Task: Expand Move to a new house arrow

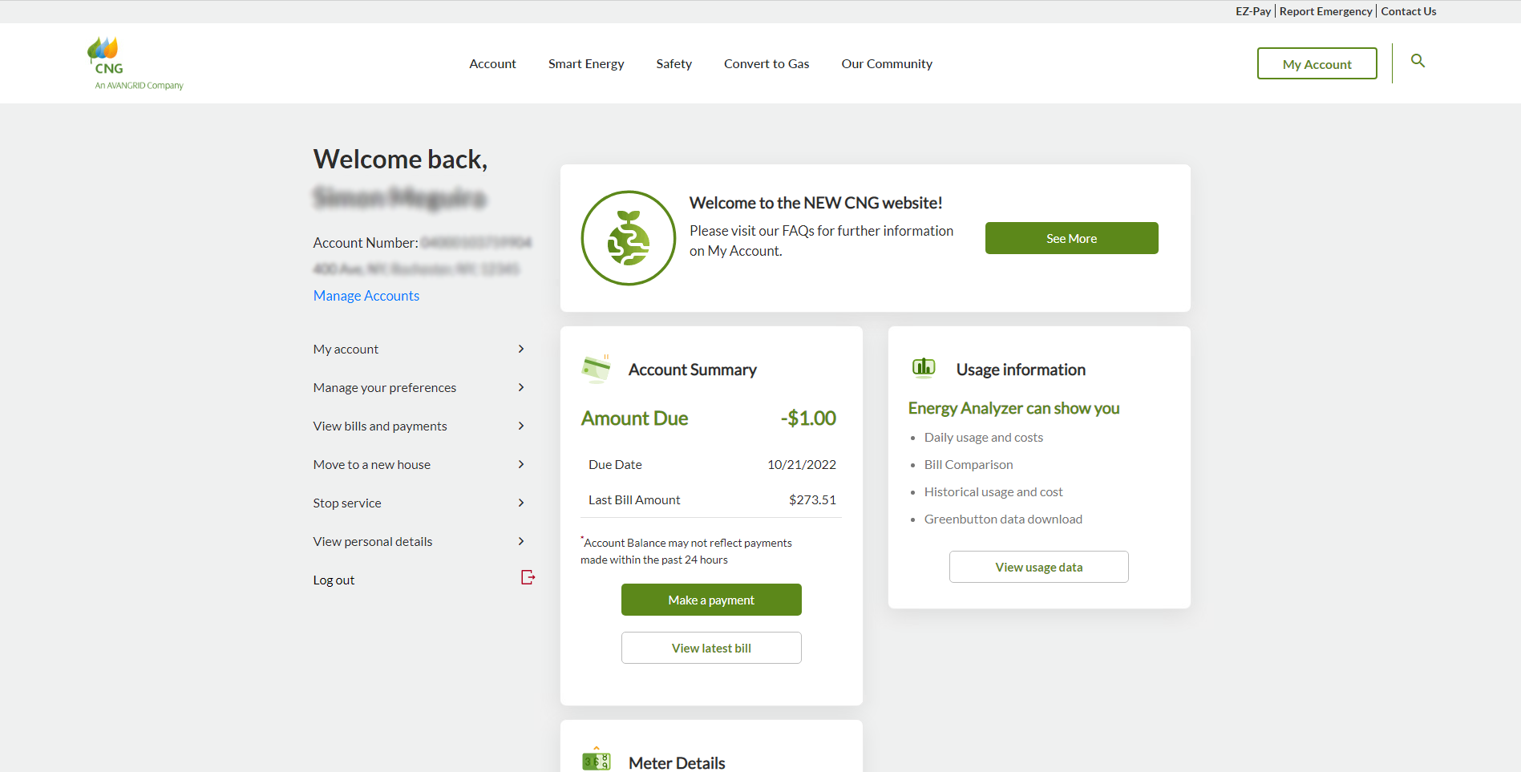Action: point(521,464)
